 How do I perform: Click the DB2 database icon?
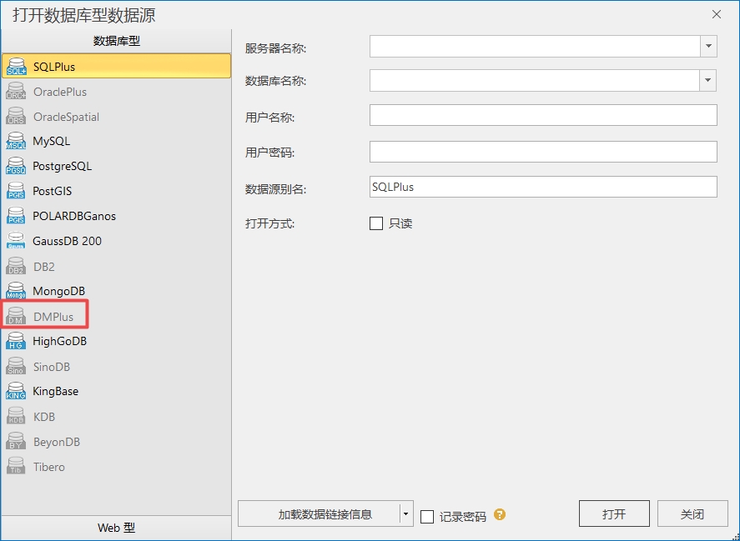click(x=16, y=267)
